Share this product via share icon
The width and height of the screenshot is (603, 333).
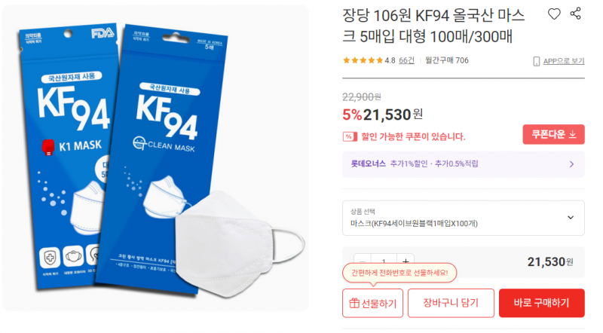[x=576, y=14]
